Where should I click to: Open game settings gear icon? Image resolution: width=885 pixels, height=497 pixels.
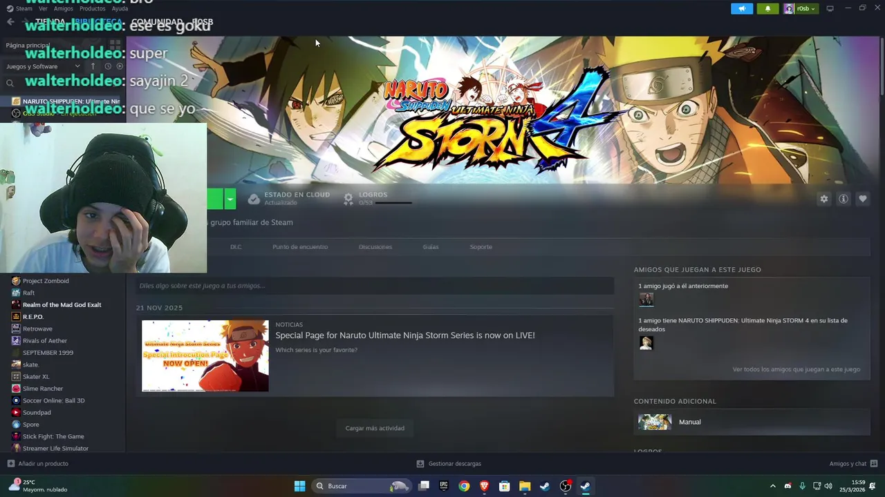point(823,199)
